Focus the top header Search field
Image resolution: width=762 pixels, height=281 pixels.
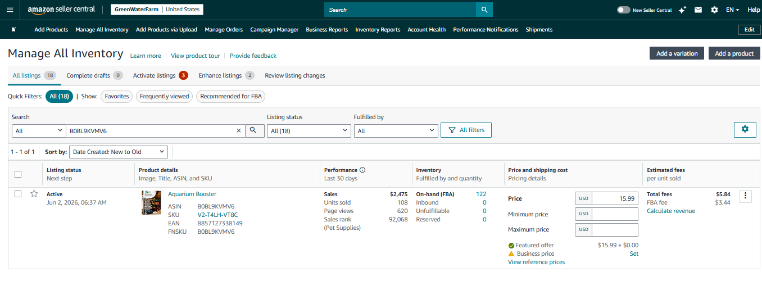[x=400, y=10]
